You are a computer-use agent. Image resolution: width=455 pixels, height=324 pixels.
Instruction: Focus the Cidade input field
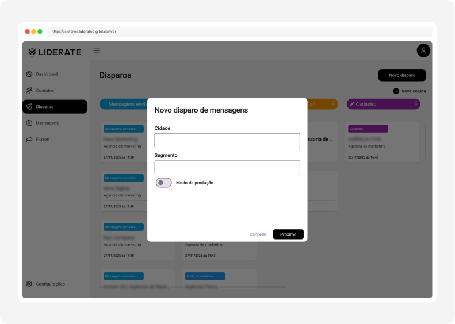[227, 141]
